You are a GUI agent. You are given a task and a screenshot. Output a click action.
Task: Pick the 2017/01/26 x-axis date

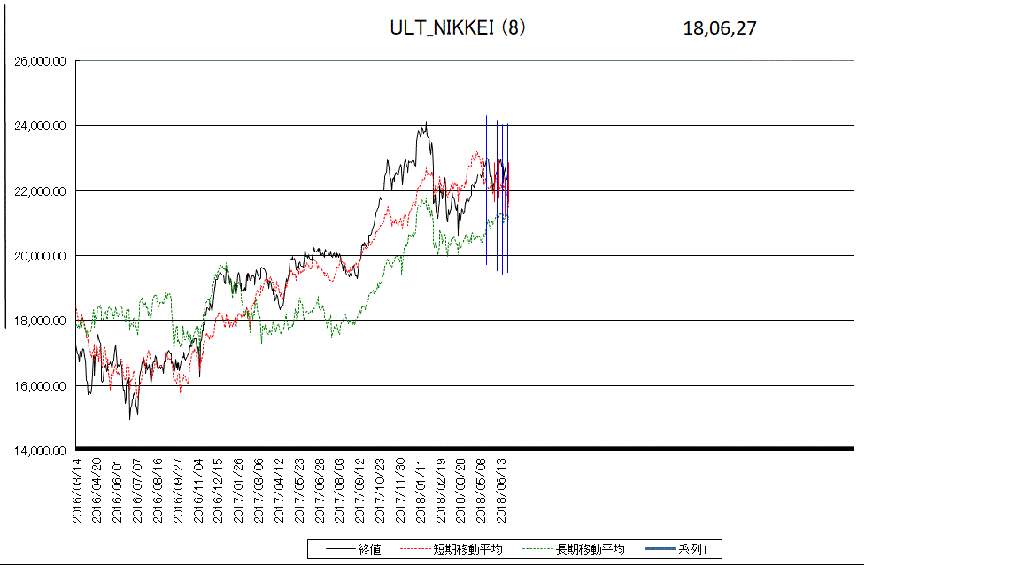(238, 490)
